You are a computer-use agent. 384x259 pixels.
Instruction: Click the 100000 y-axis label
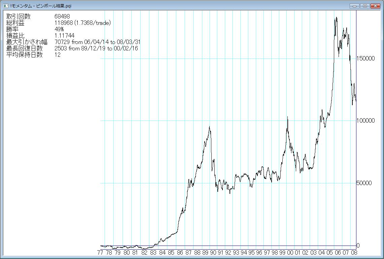pyautogui.click(x=366, y=121)
